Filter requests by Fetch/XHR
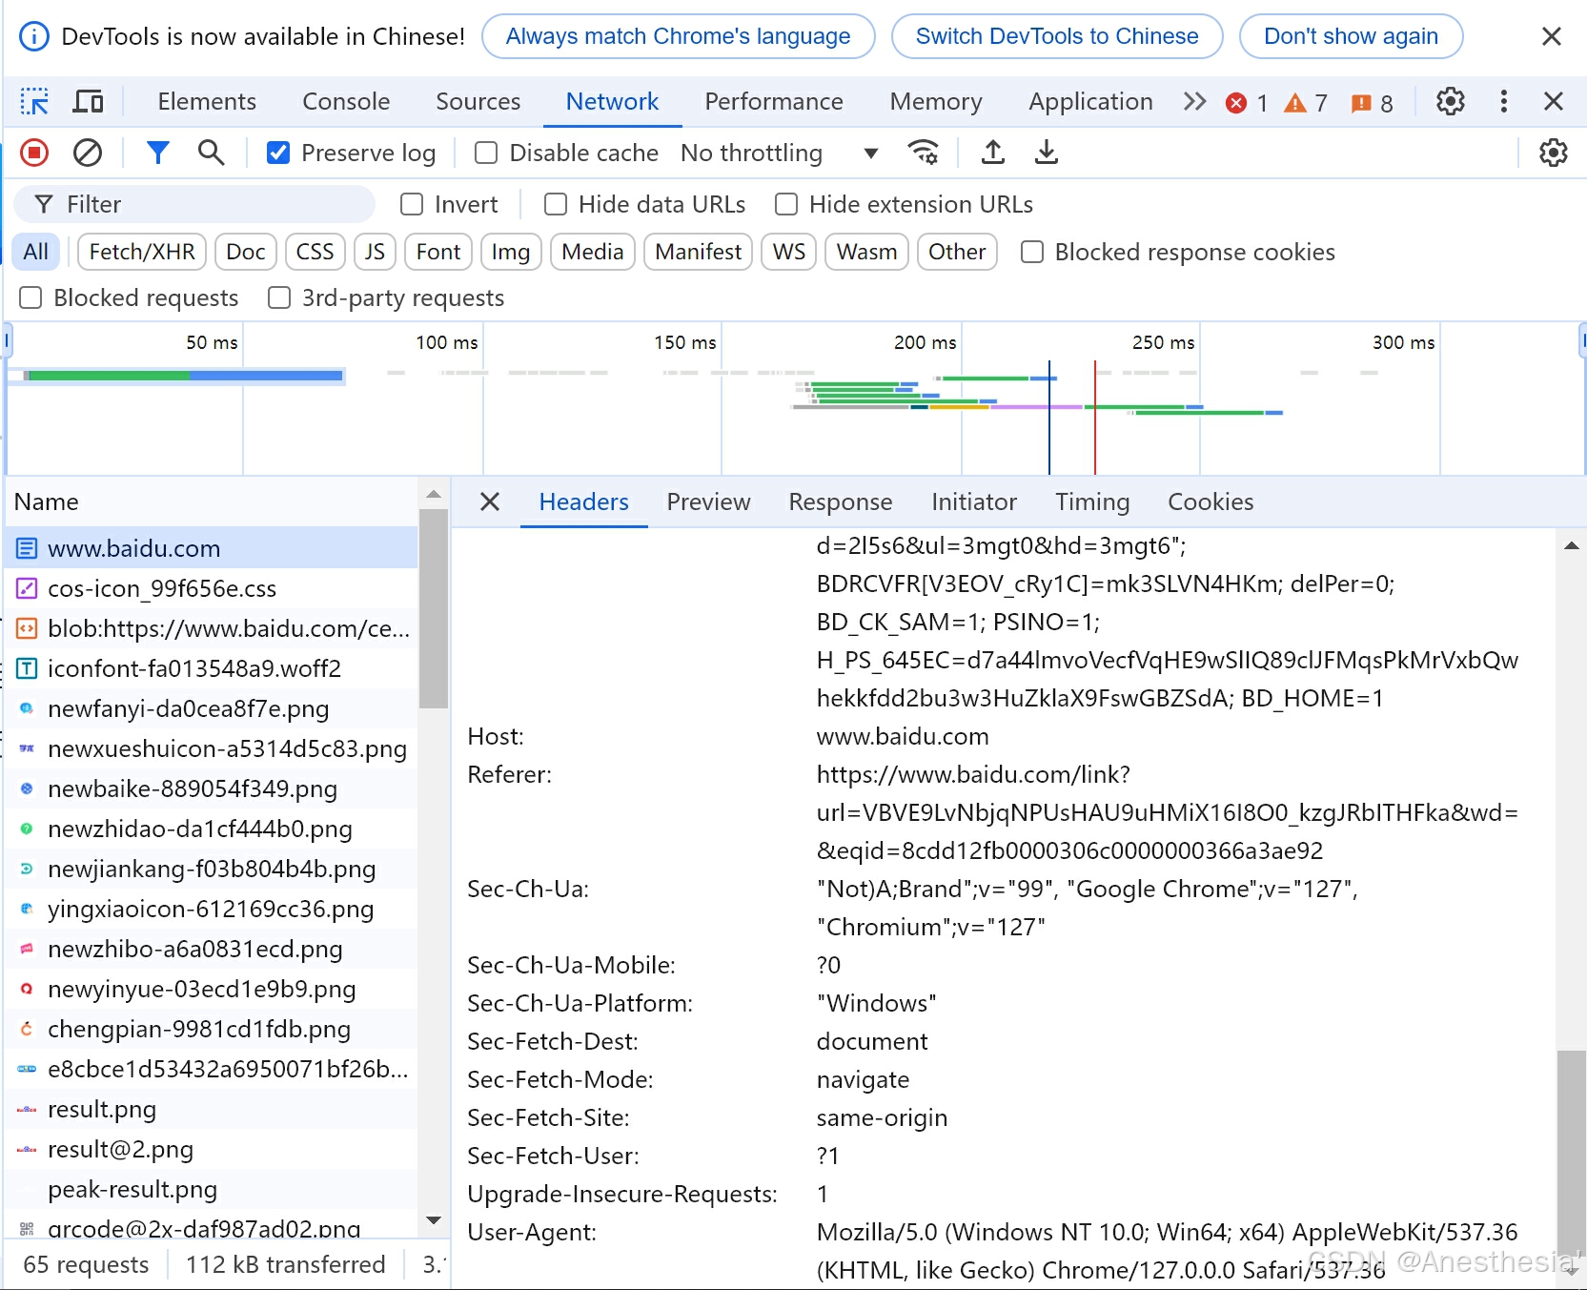This screenshot has width=1587, height=1290. [142, 252]
